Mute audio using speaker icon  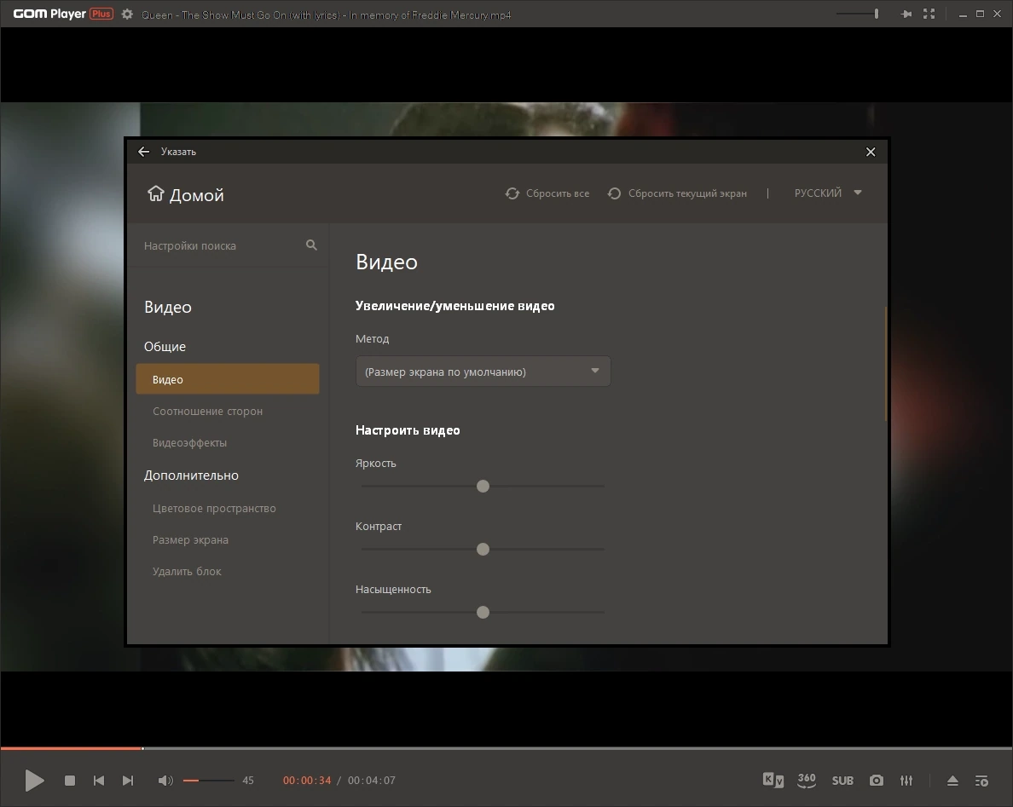(x=165, y=781)
